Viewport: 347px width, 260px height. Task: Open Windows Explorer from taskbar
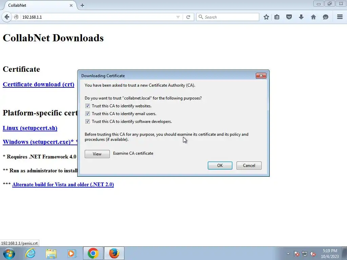coord(51,253)
